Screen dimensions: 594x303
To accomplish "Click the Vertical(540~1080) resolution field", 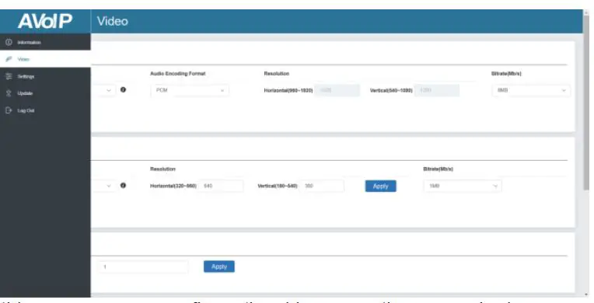I will click(437, 91).
